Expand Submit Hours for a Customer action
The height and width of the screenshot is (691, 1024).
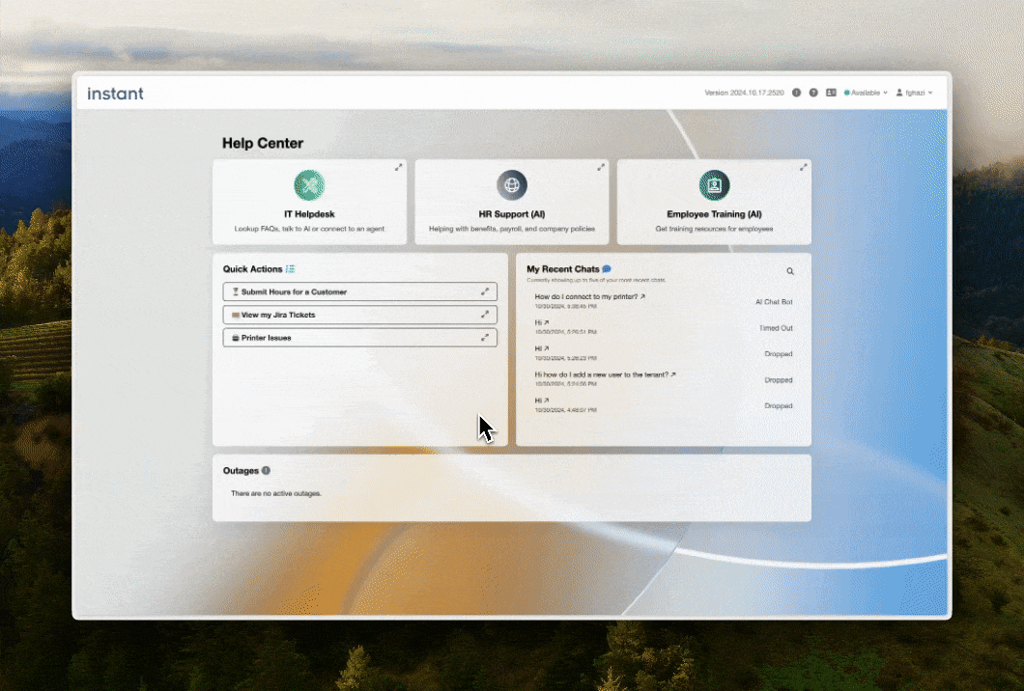click(x=485, y=291)
